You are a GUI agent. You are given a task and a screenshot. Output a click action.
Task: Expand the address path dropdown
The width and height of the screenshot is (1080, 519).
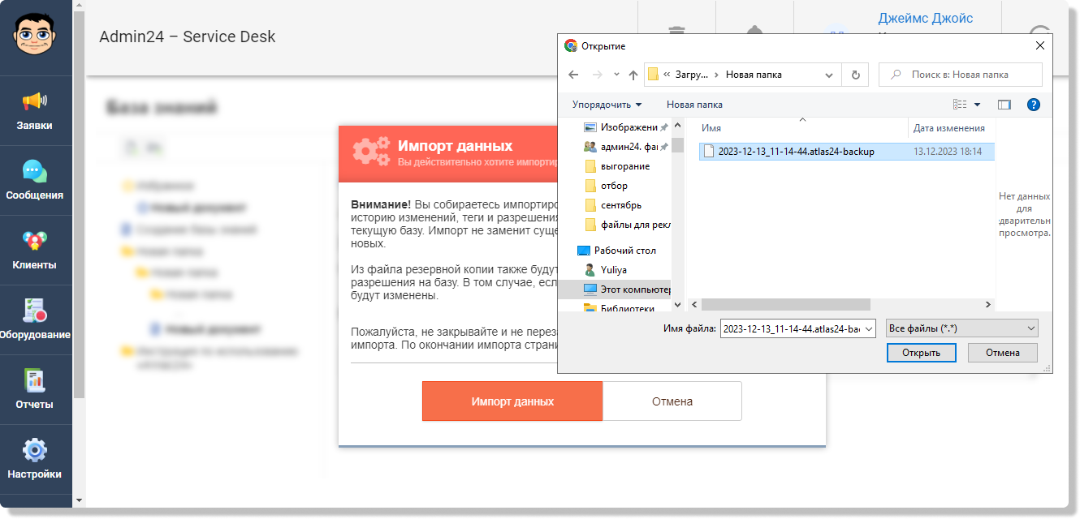click(x=829, y=75)
